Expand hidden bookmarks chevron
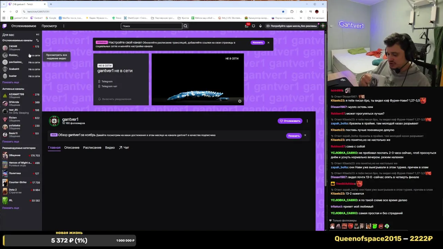The width and height of the screenshot is (443, 249). 301,18
